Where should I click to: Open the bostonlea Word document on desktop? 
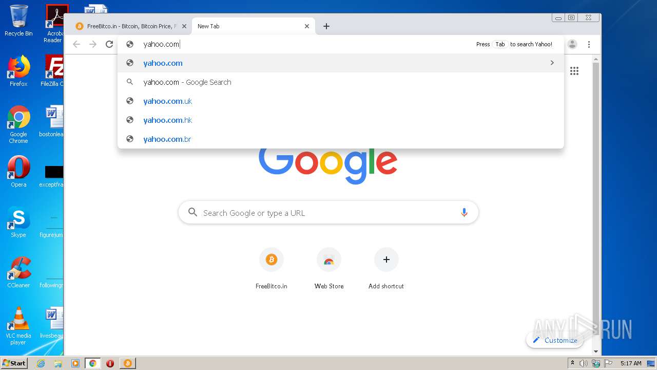pyautogui.click(x=52, y=122)
